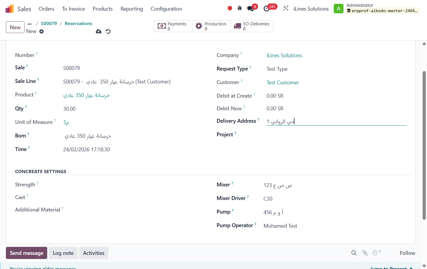Click Follow in the chatter
The height and width of the screenshot is (269, 427).
point(408,253)
